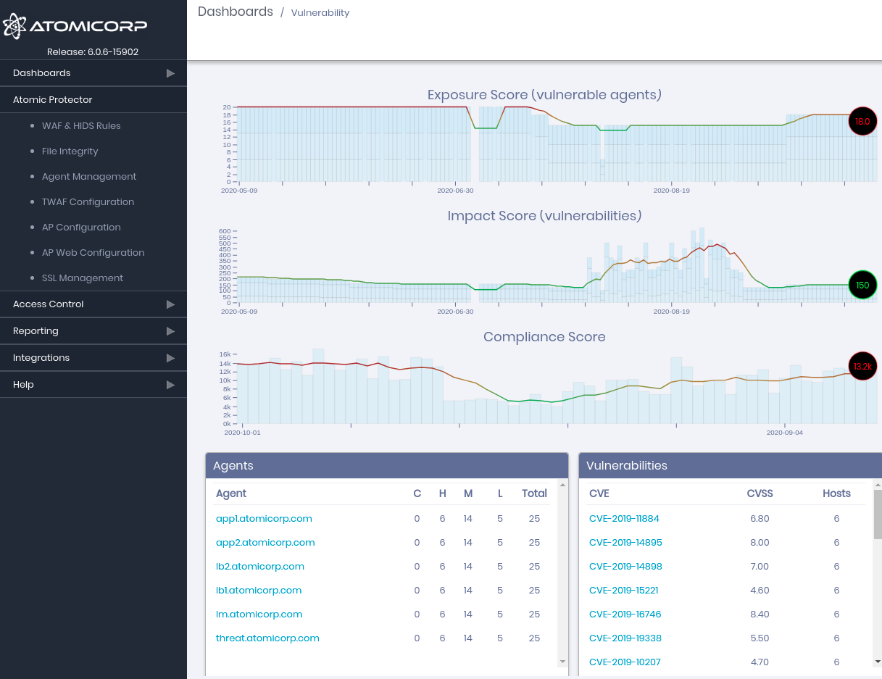Expand the Integrations arrow
The image size is (882, 679).
[x=170, y=358]
